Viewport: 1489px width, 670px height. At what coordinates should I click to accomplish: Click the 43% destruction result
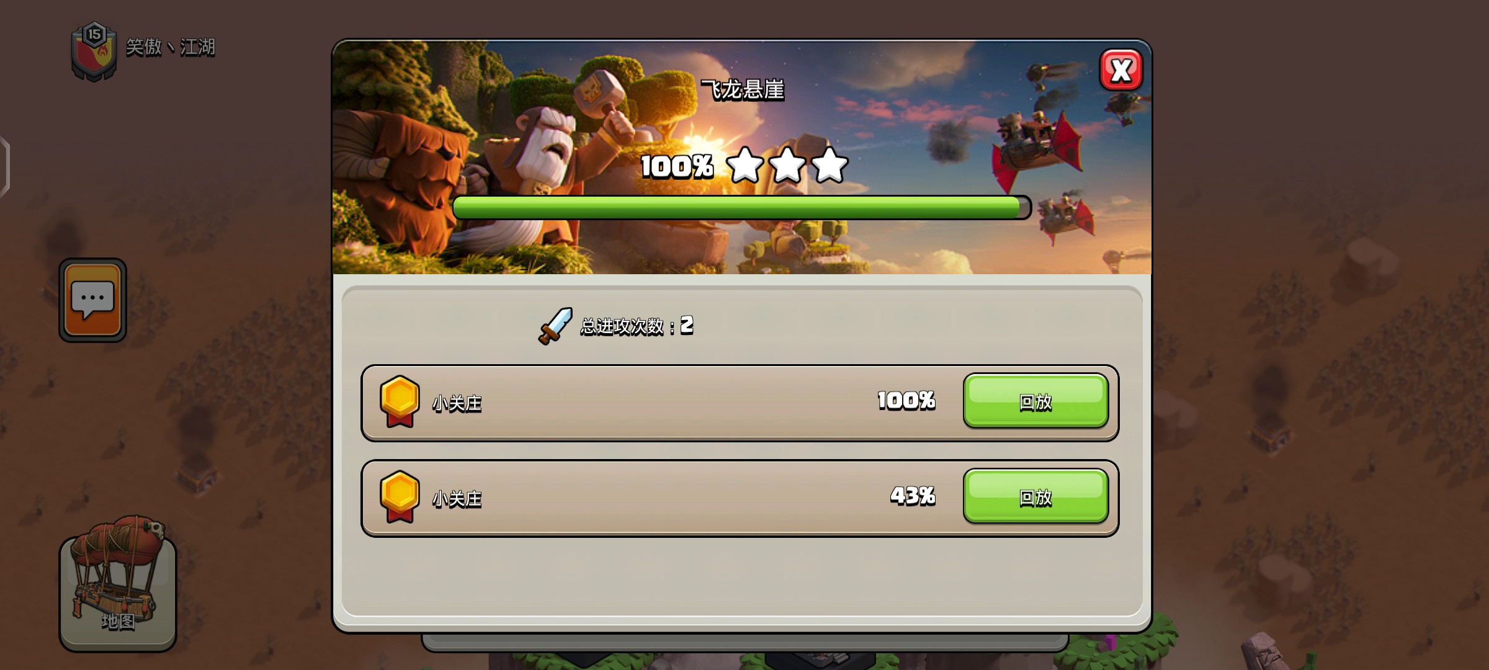[x=913, y=496]
